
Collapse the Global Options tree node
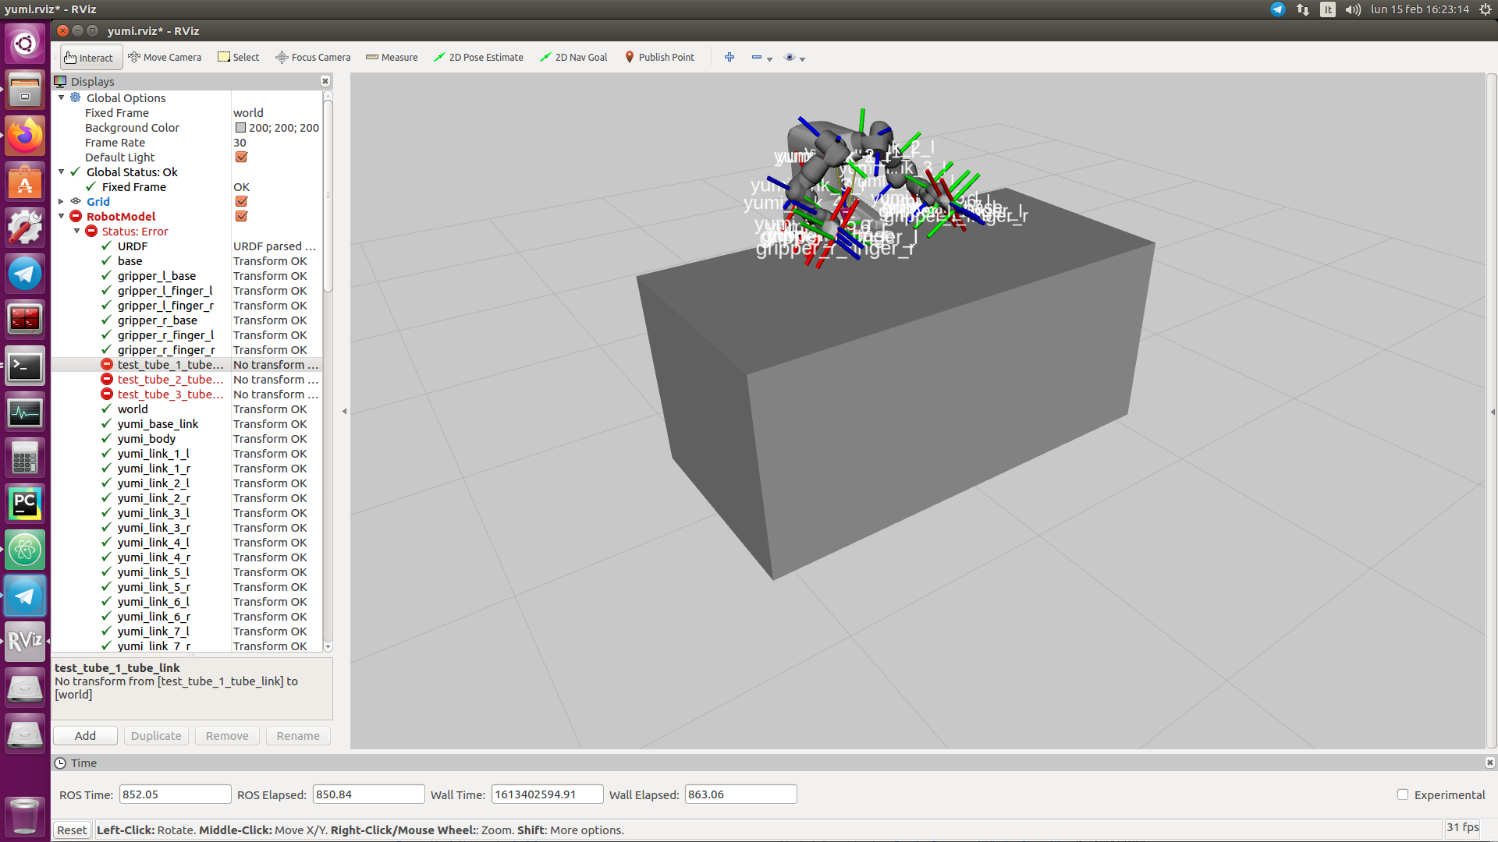[x=62, y=97]
